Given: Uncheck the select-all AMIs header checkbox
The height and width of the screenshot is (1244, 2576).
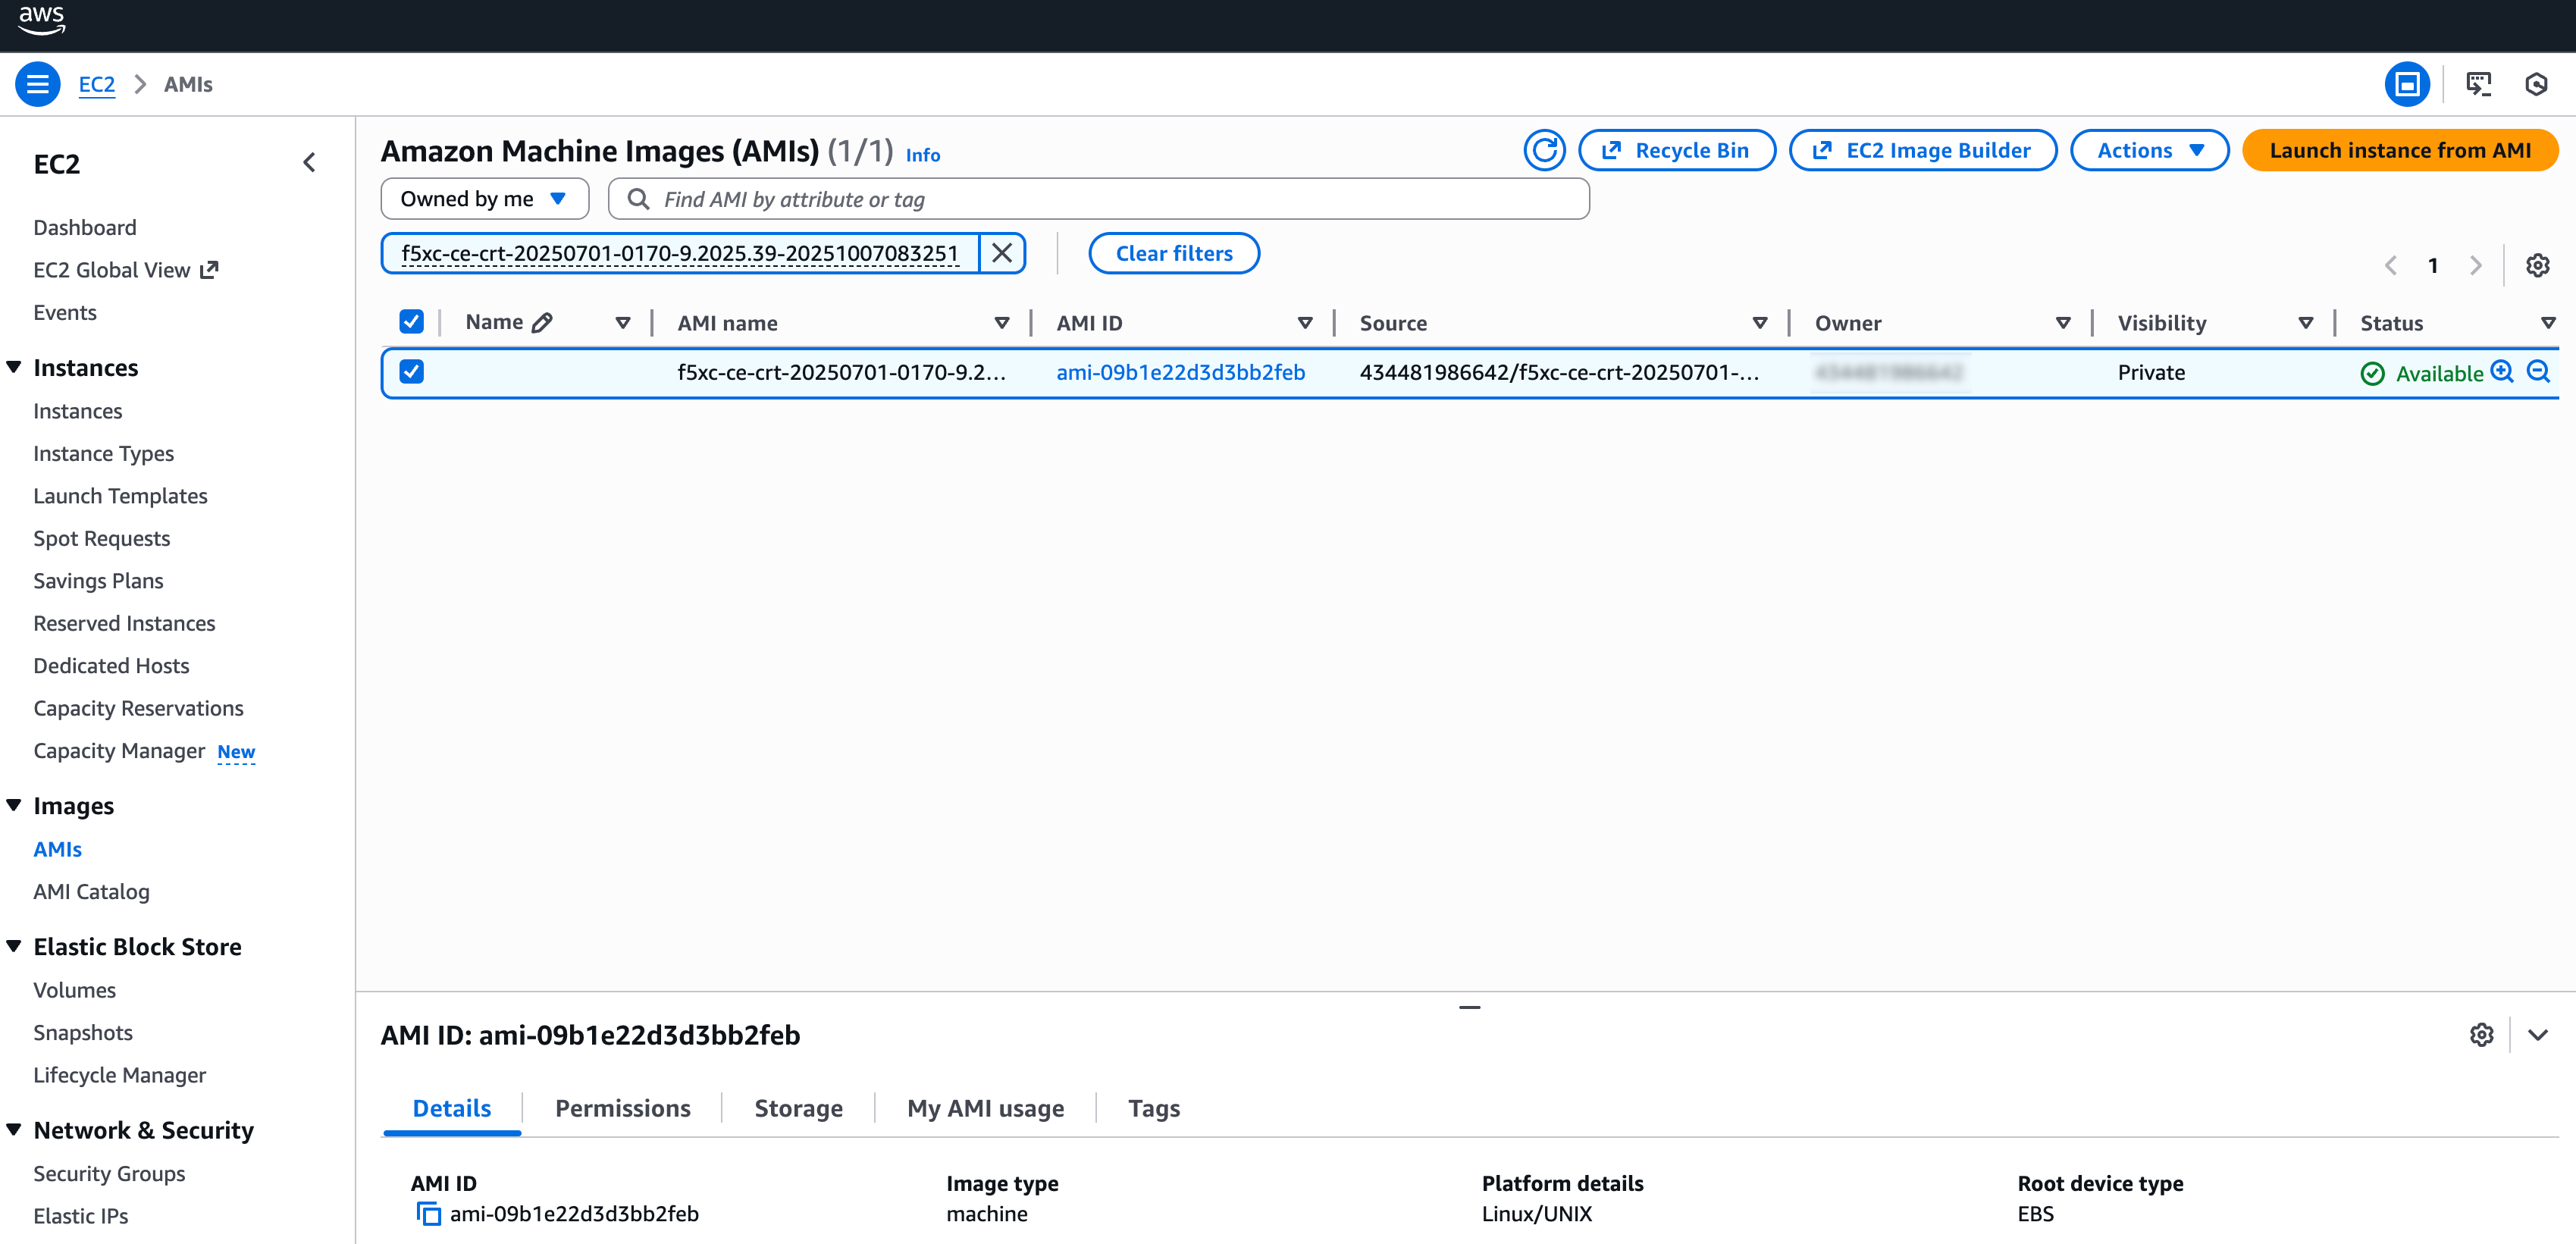Looking at the screenshot, I should click(412, 321).
